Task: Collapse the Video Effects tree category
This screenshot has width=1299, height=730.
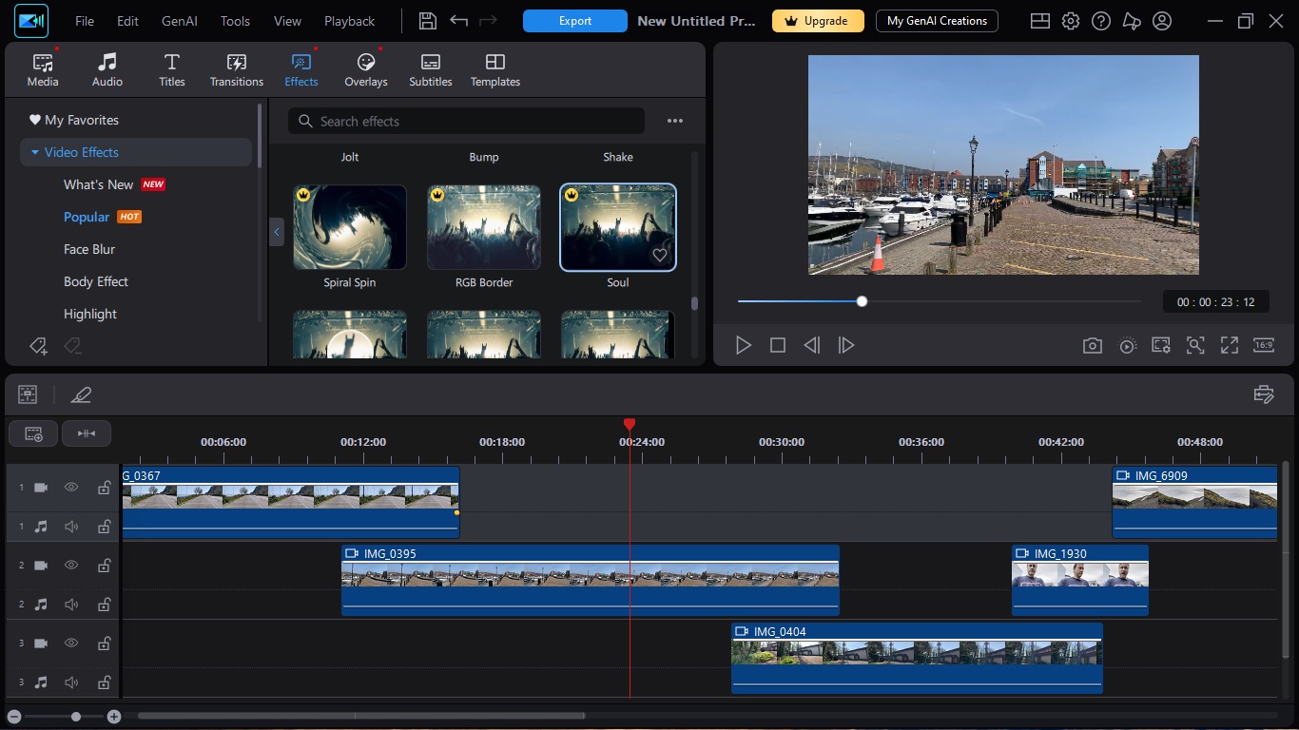Action: (35, 152)
